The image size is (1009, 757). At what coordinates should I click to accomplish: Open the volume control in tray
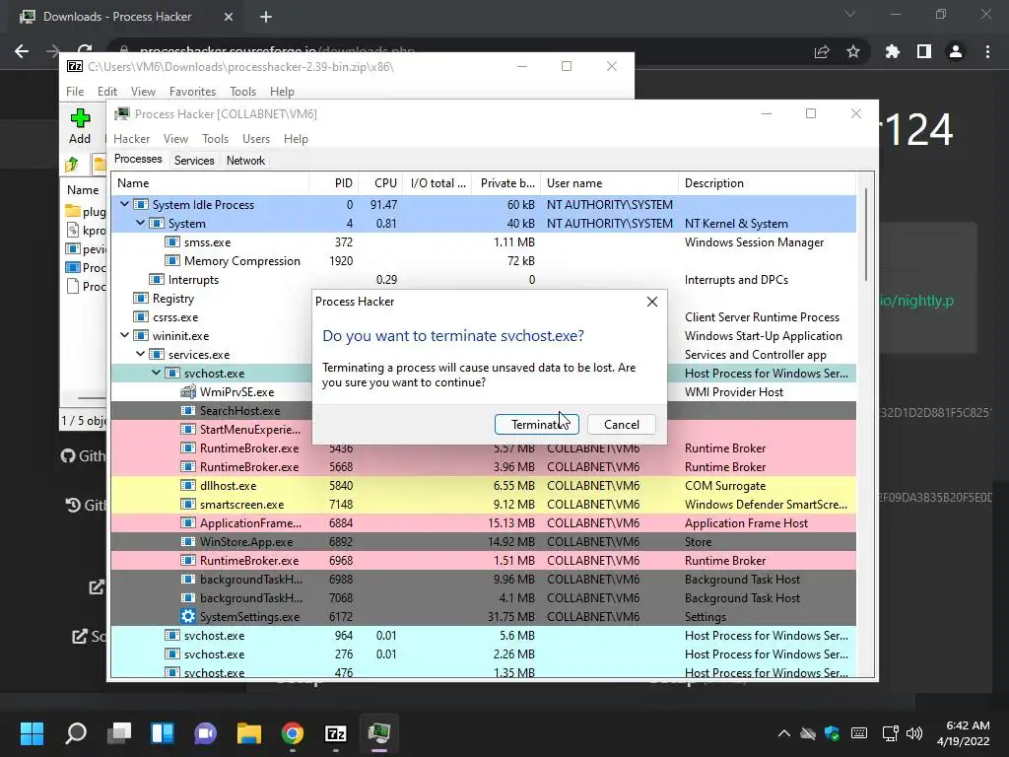click(913, 732)
